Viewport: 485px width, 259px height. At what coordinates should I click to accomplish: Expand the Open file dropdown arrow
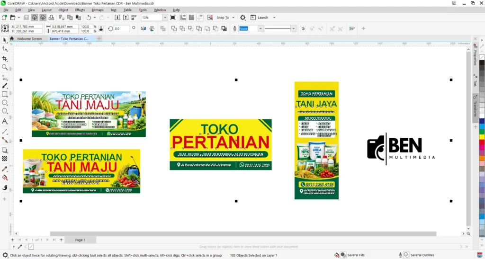19,18
